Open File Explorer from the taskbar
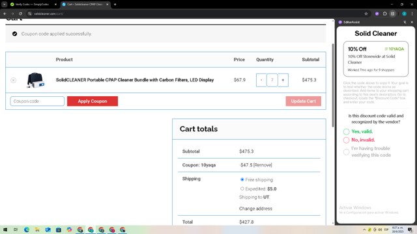The width and height of the screenshot is (417, 234). click(37, 229)
